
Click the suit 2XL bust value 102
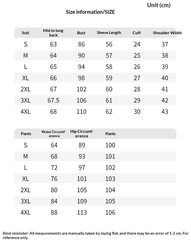81,89
